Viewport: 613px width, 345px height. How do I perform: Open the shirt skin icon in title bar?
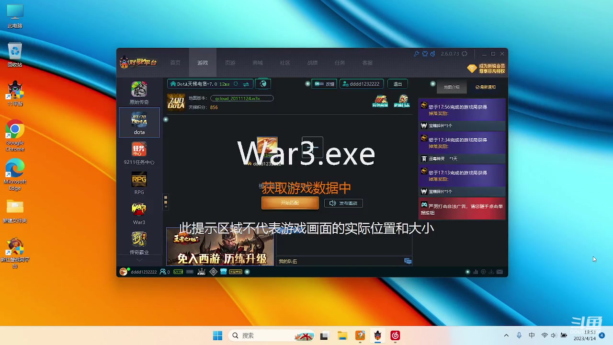pyautogui.click(x=425, y=54)
